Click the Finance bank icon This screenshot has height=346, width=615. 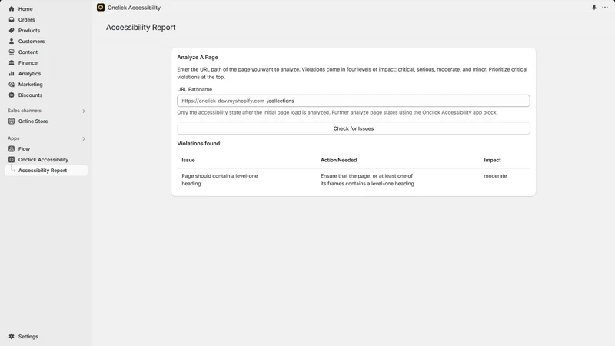[12, 63]
